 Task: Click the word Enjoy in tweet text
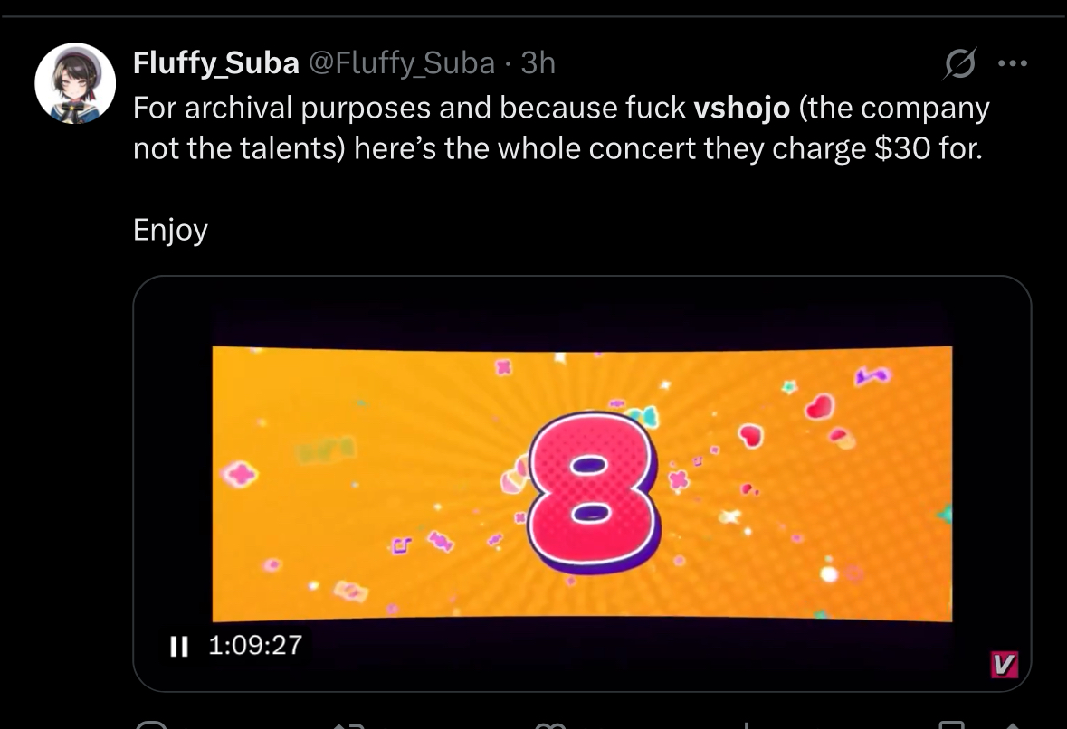tap(170, 230)
